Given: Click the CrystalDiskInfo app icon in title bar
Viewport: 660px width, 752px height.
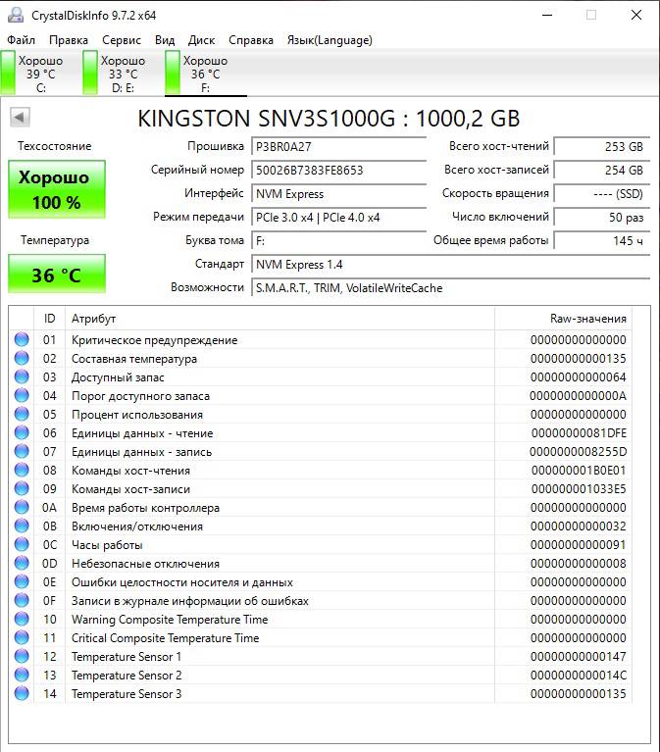Looking at the screenshot, I should click(16, 16).
